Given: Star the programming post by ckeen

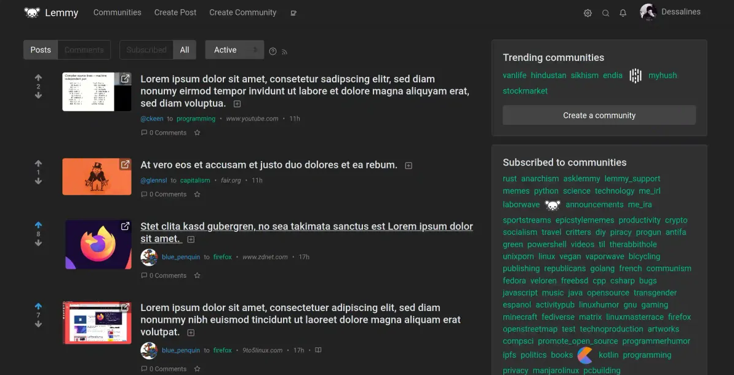Looking at the screenshot, I should (197, 133).
